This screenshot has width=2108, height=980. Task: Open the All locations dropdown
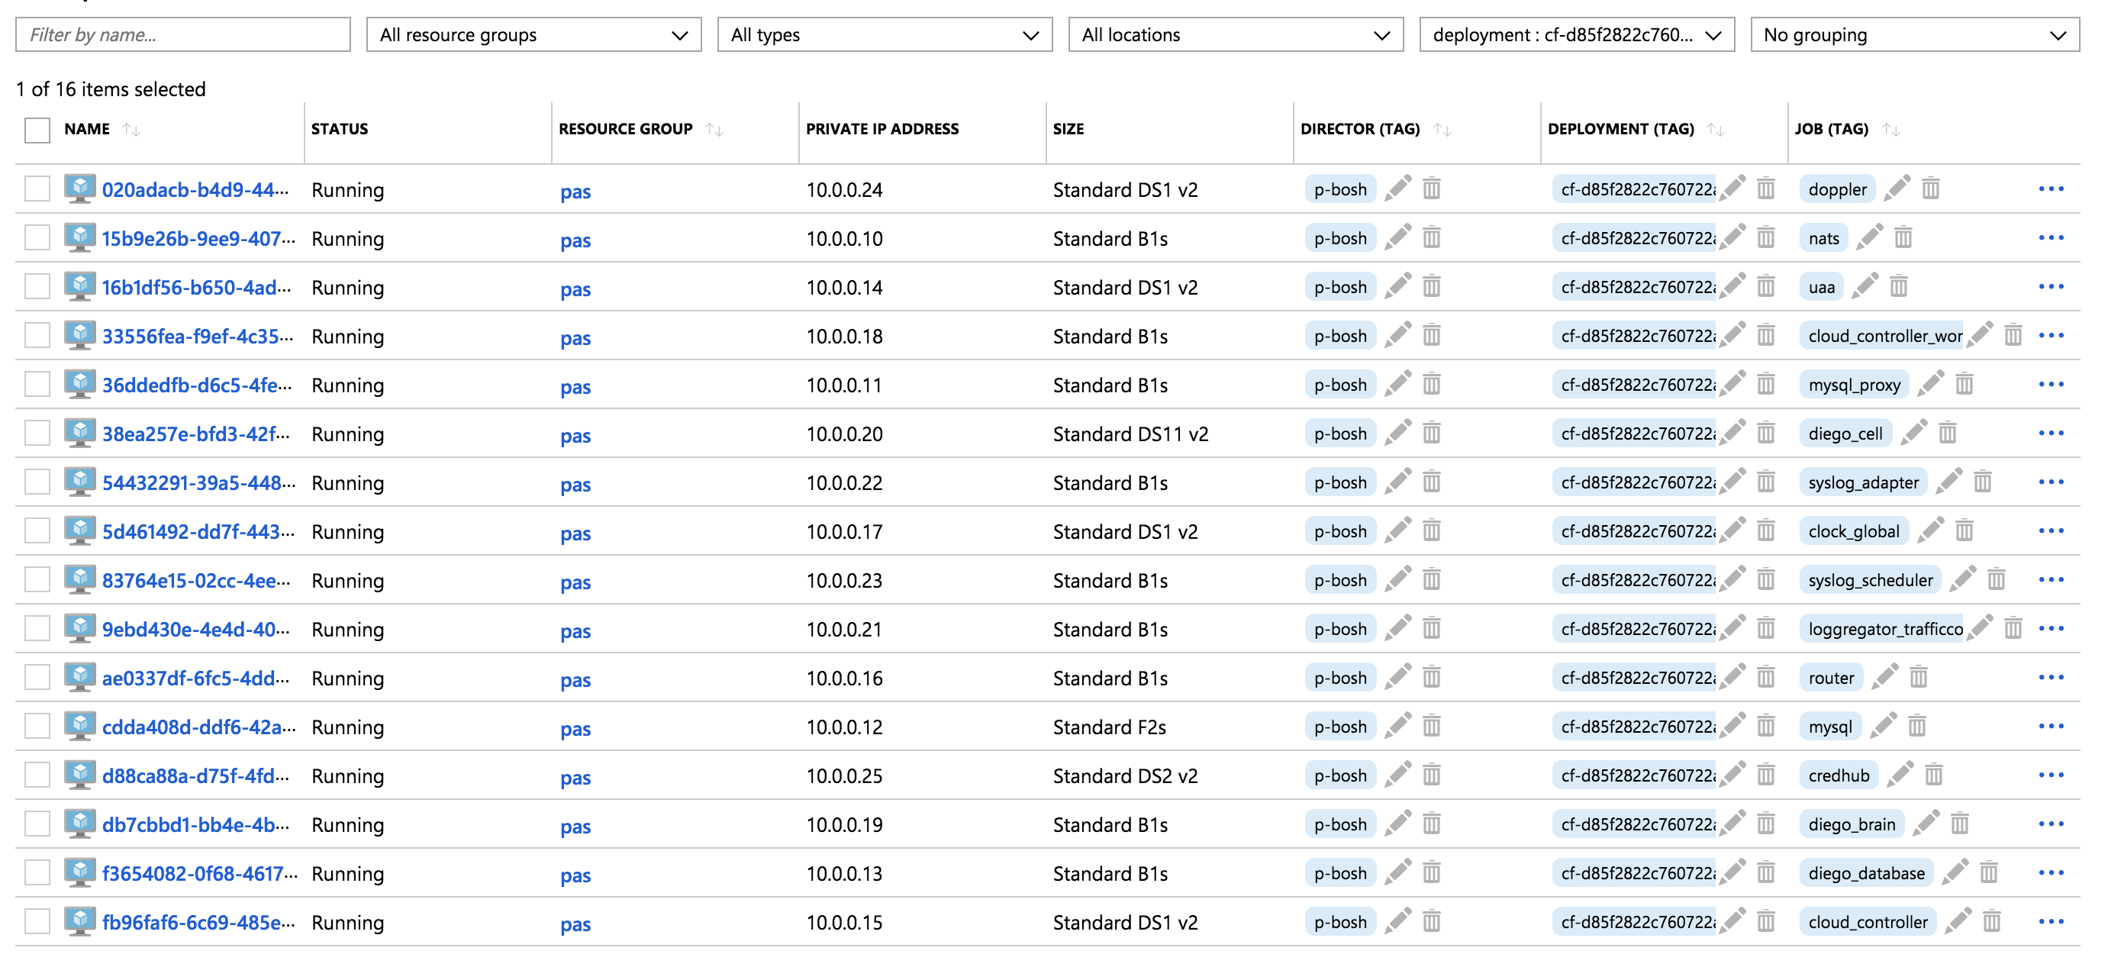[x=1235, y=35]
